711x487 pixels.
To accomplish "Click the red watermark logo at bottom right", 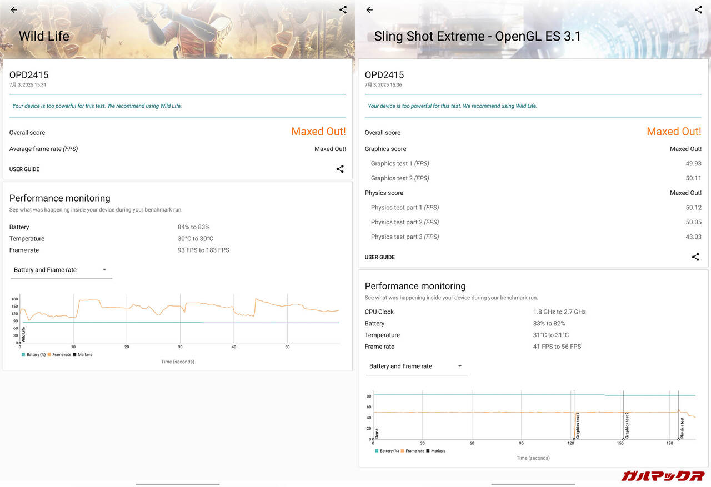I will (663, 475).
